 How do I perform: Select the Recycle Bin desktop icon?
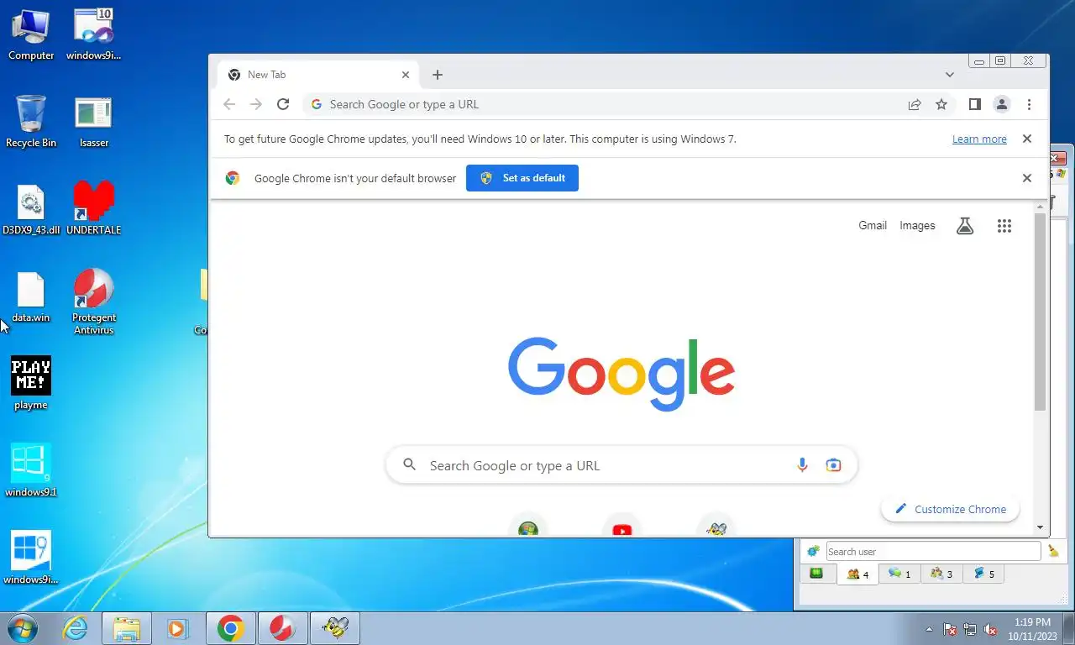[x=31, y=122]
